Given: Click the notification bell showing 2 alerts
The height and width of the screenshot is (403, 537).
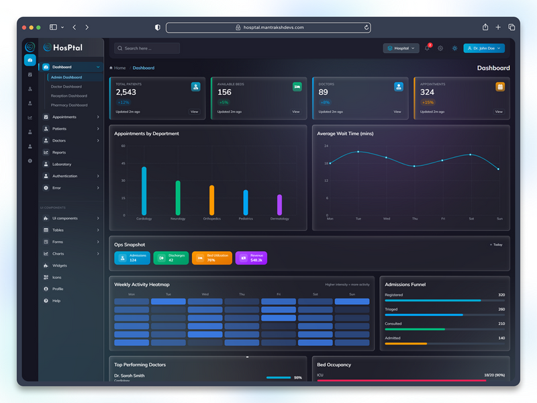Looking at the screenshot, I should click(426, 48).
